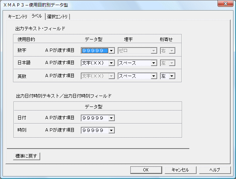The height and width of the screenshot is (179, 236).
Task: Open 桁寄せ dropdown for 英数 row
Action: (x=172, y=76)
